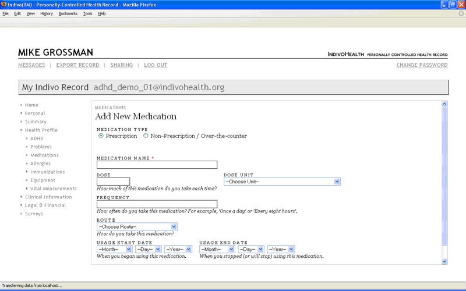Click the Change Password link
The image size is (466, 291).
422,65
